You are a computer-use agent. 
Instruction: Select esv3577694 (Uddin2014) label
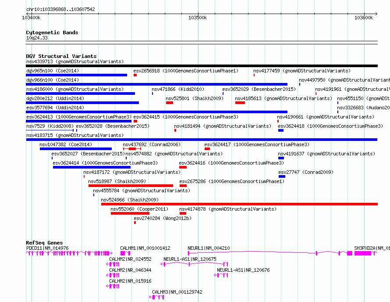[55, 108]
